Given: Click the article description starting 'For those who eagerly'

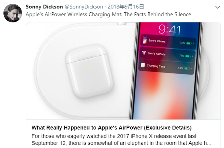Looking at the screenshot, I should tap(121, 139).
